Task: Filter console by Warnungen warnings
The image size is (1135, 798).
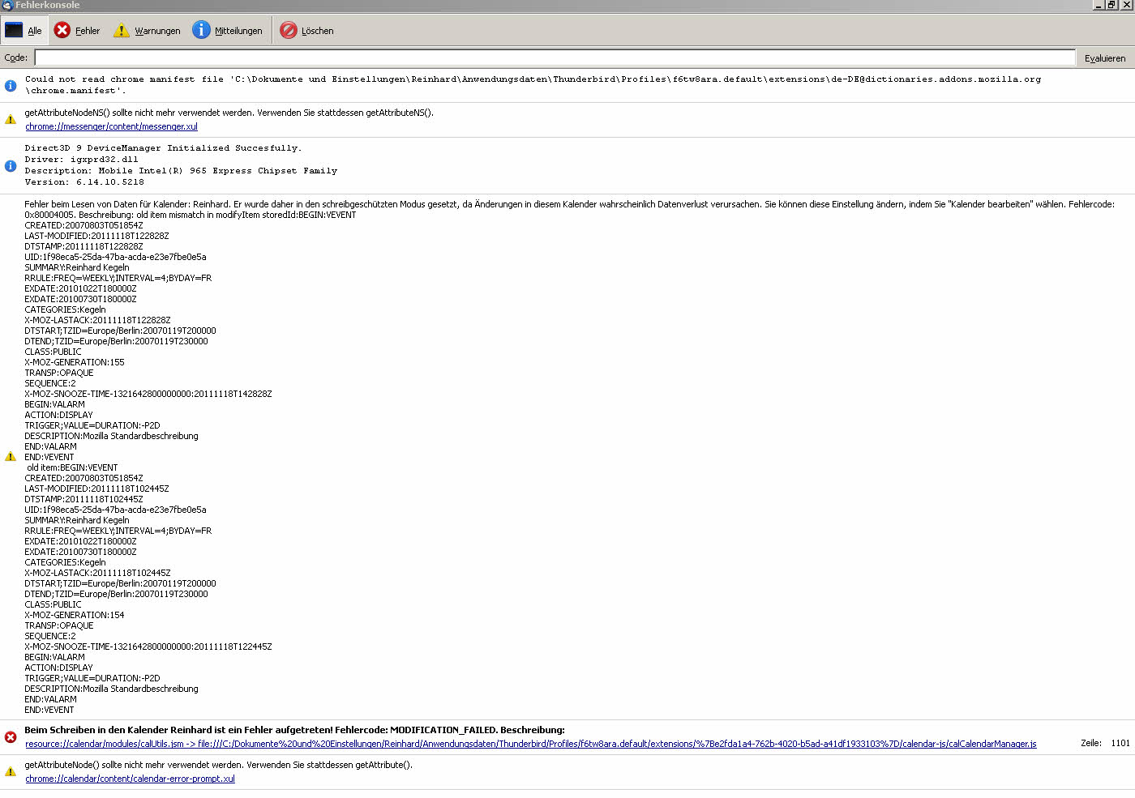Action: [147, 31]
